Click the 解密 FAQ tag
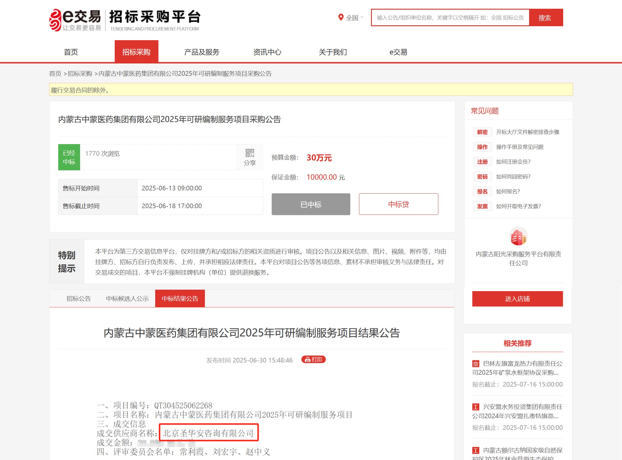Screen dimensions: 622x460 (482, 132)
